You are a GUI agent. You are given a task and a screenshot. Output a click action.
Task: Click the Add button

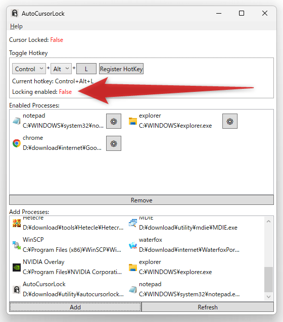pos(75,307)
